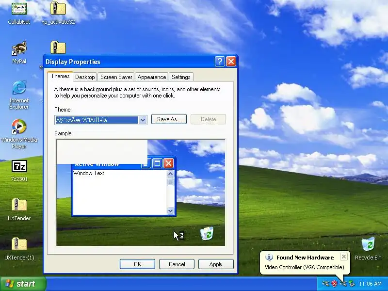The image size is (388, 291).
Task: Click the sample window's scroll down arrow
Action: [170, 211]
